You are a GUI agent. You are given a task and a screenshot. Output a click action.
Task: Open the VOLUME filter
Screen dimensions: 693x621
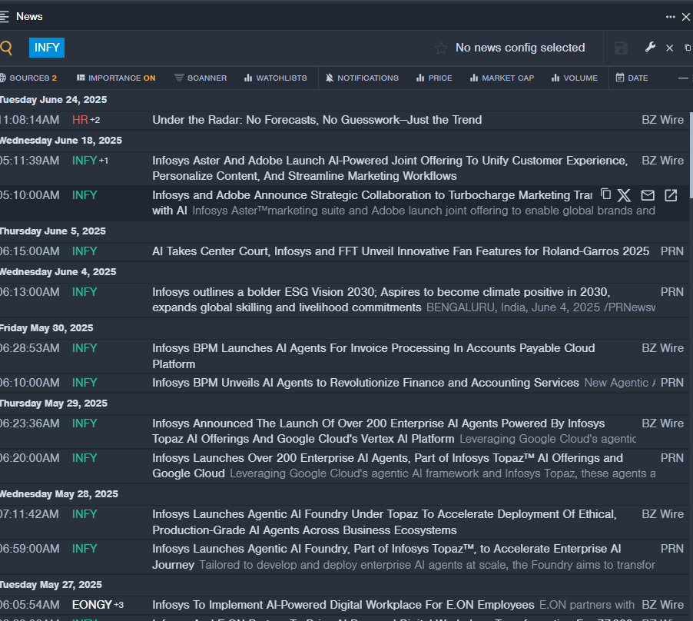point(575,78)
